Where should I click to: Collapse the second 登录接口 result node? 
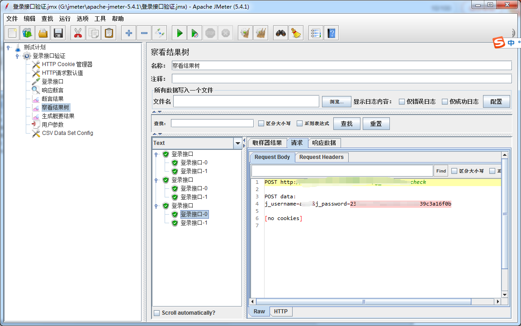[x=156, y=180]
